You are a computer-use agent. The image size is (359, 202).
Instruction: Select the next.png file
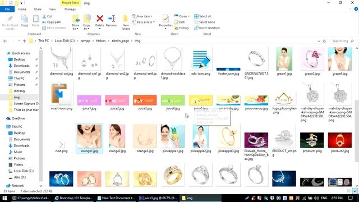coord(61,146)
